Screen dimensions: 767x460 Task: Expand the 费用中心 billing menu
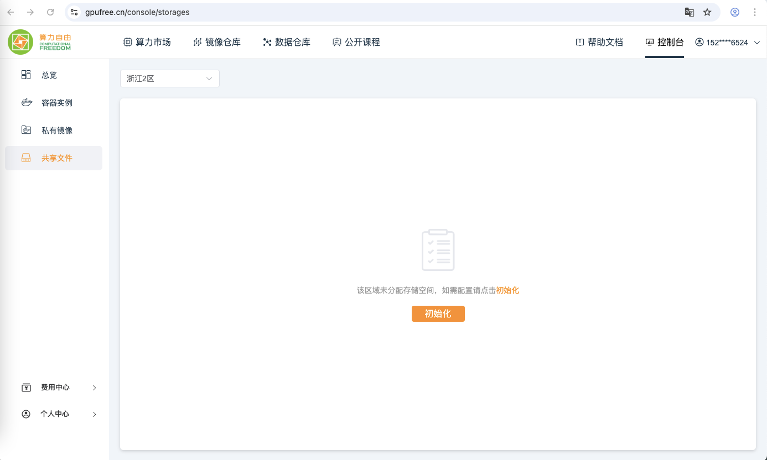[59, 388]
